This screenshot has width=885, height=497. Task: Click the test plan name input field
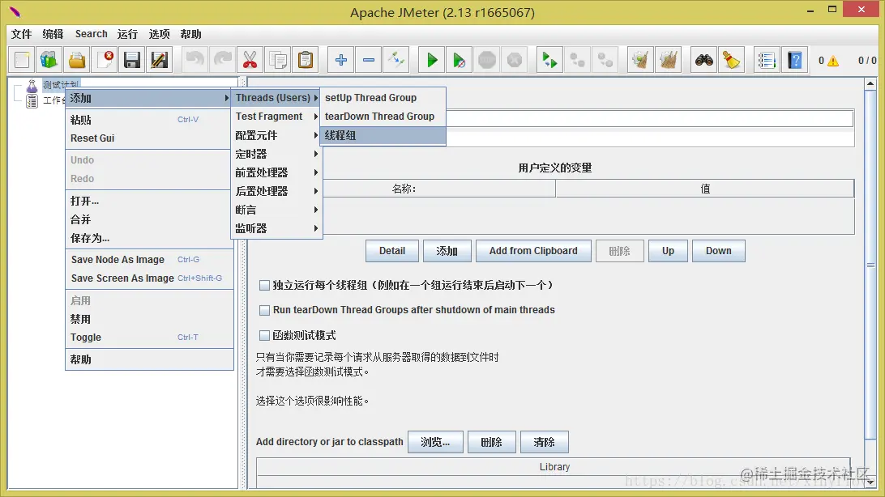pos(649,119)
